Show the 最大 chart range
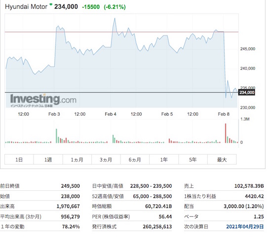 point(222,160)
